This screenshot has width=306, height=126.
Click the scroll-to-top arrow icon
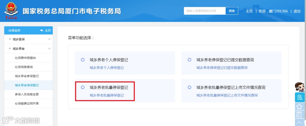299,123
